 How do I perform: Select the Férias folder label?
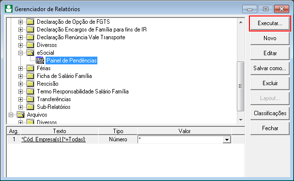(44, 68)
